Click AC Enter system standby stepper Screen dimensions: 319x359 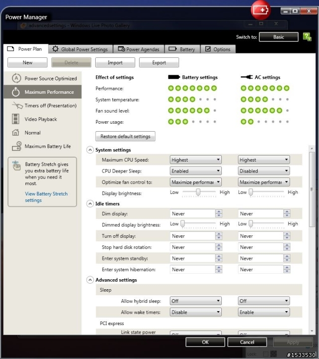(x=287, y=258)
